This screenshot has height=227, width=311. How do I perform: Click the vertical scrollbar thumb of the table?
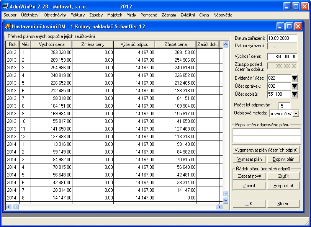click(x=226, y=194)
